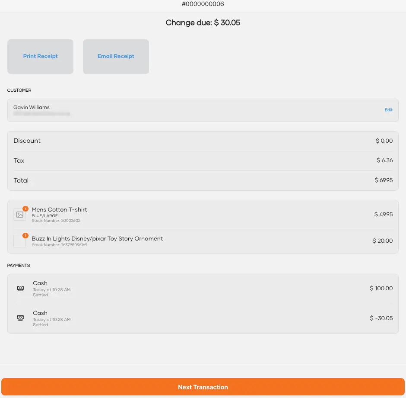Click the Print Receipt button

41,57
